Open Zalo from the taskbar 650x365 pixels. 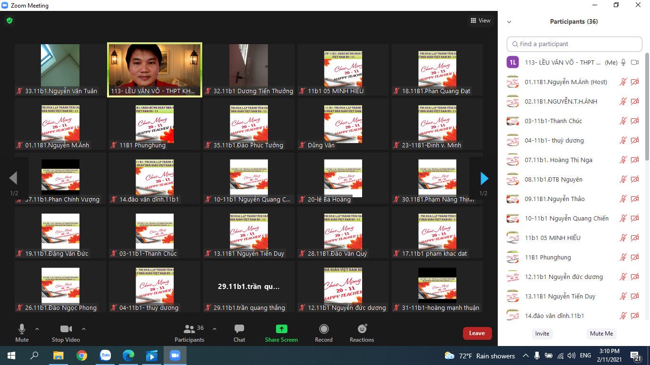[105, 355]
